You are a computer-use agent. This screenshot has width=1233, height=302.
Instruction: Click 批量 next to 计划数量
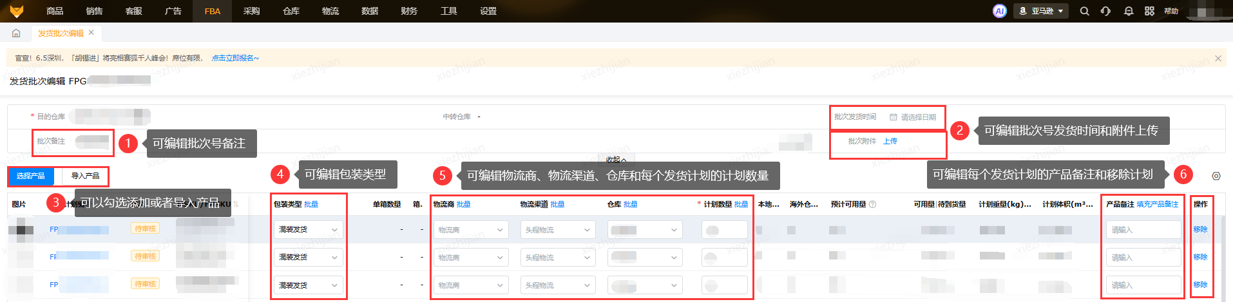coord(741,204)
